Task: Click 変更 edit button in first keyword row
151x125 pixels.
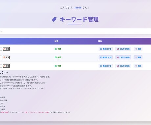Action: (6, 49)
